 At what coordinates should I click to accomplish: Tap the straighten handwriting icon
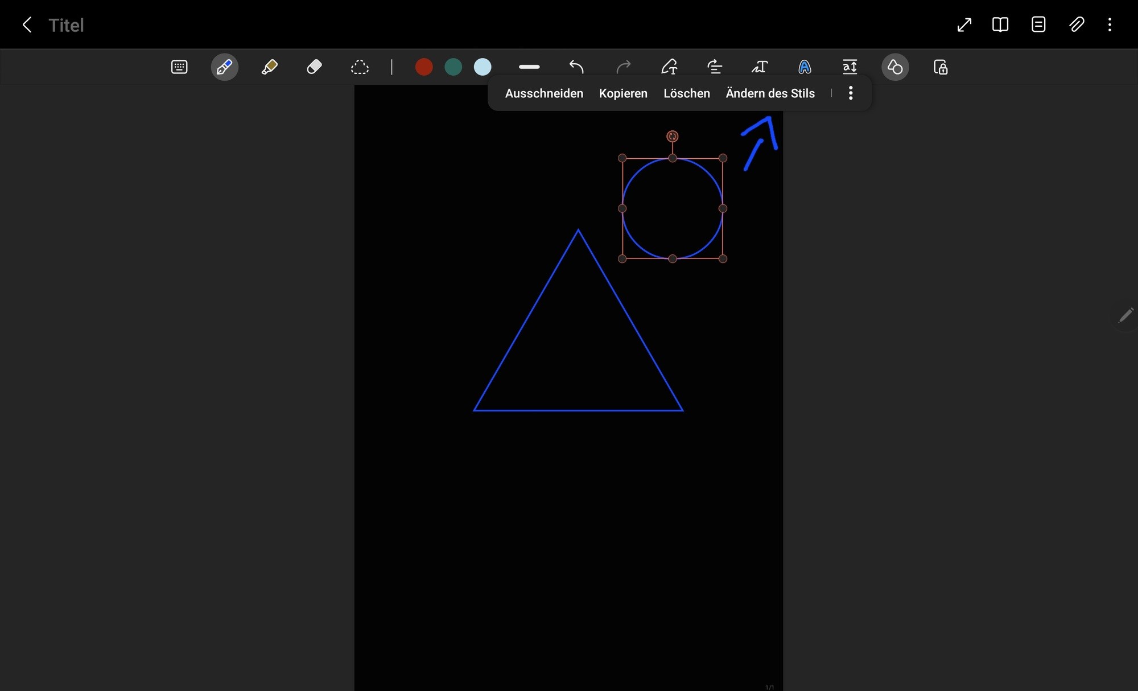tap(760, 67)
